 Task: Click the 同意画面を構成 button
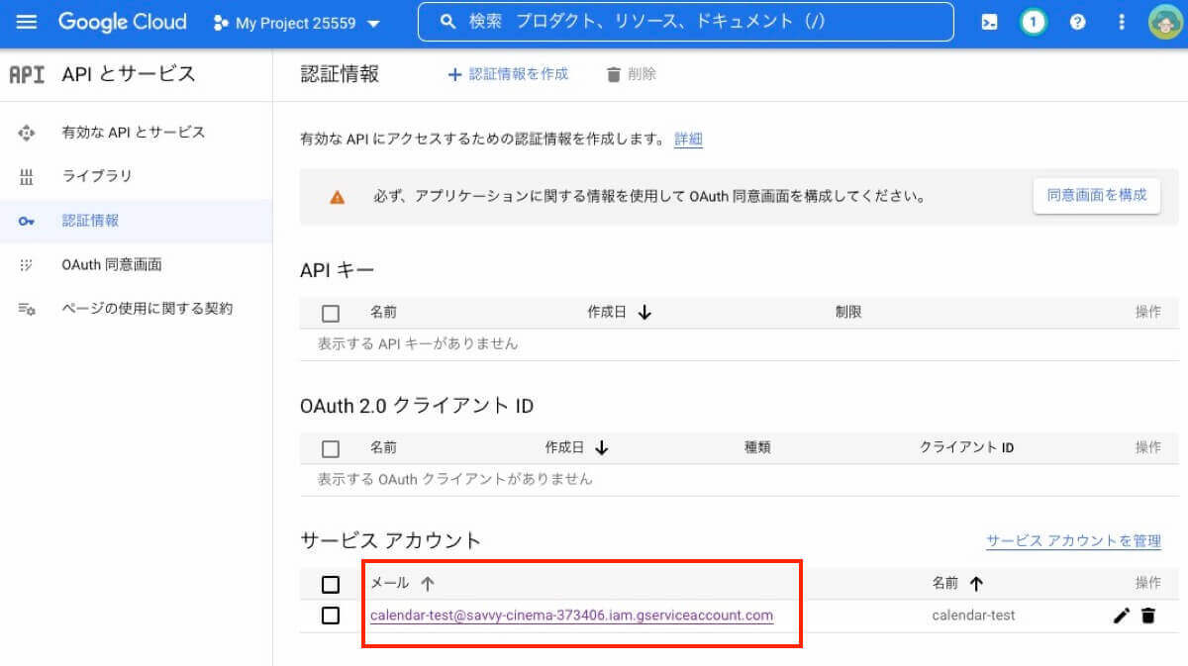(1097, 195)
